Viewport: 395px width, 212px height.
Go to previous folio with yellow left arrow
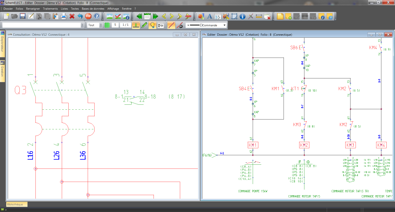pos(164,16)
